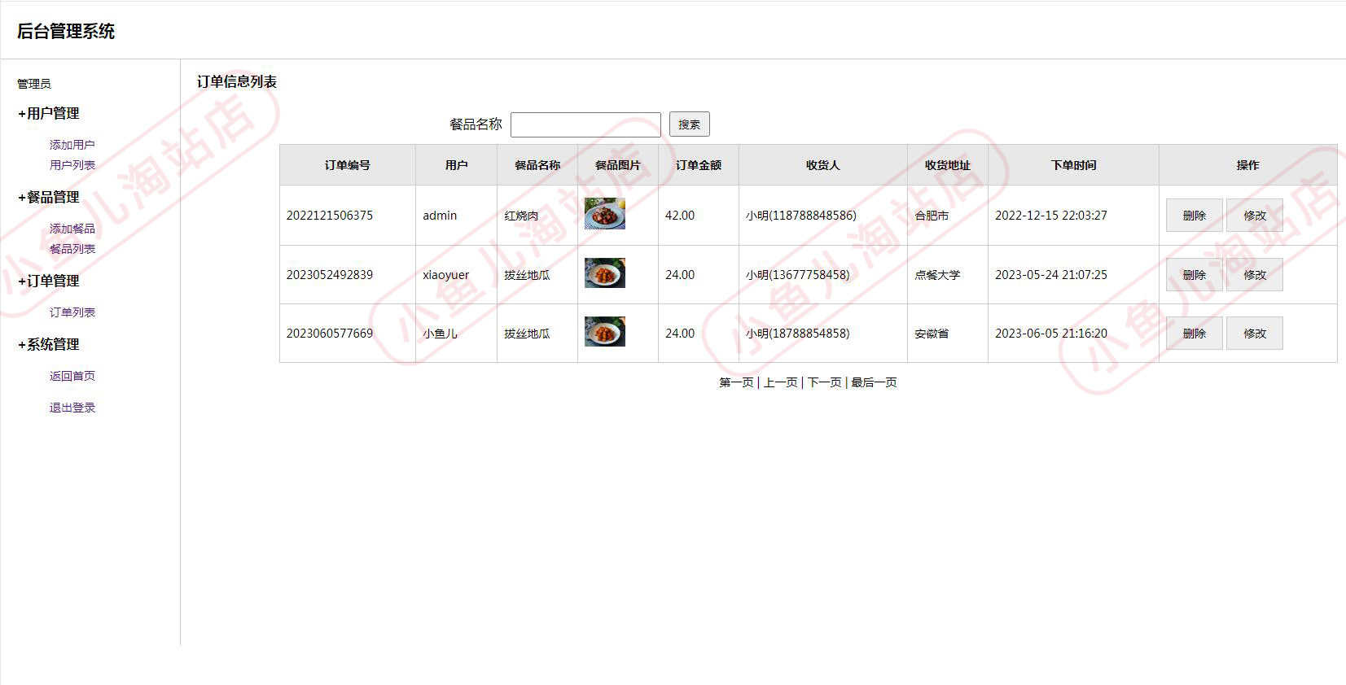
Task: Open the 添加用户 link in sidebar
Action: point(72,145)
